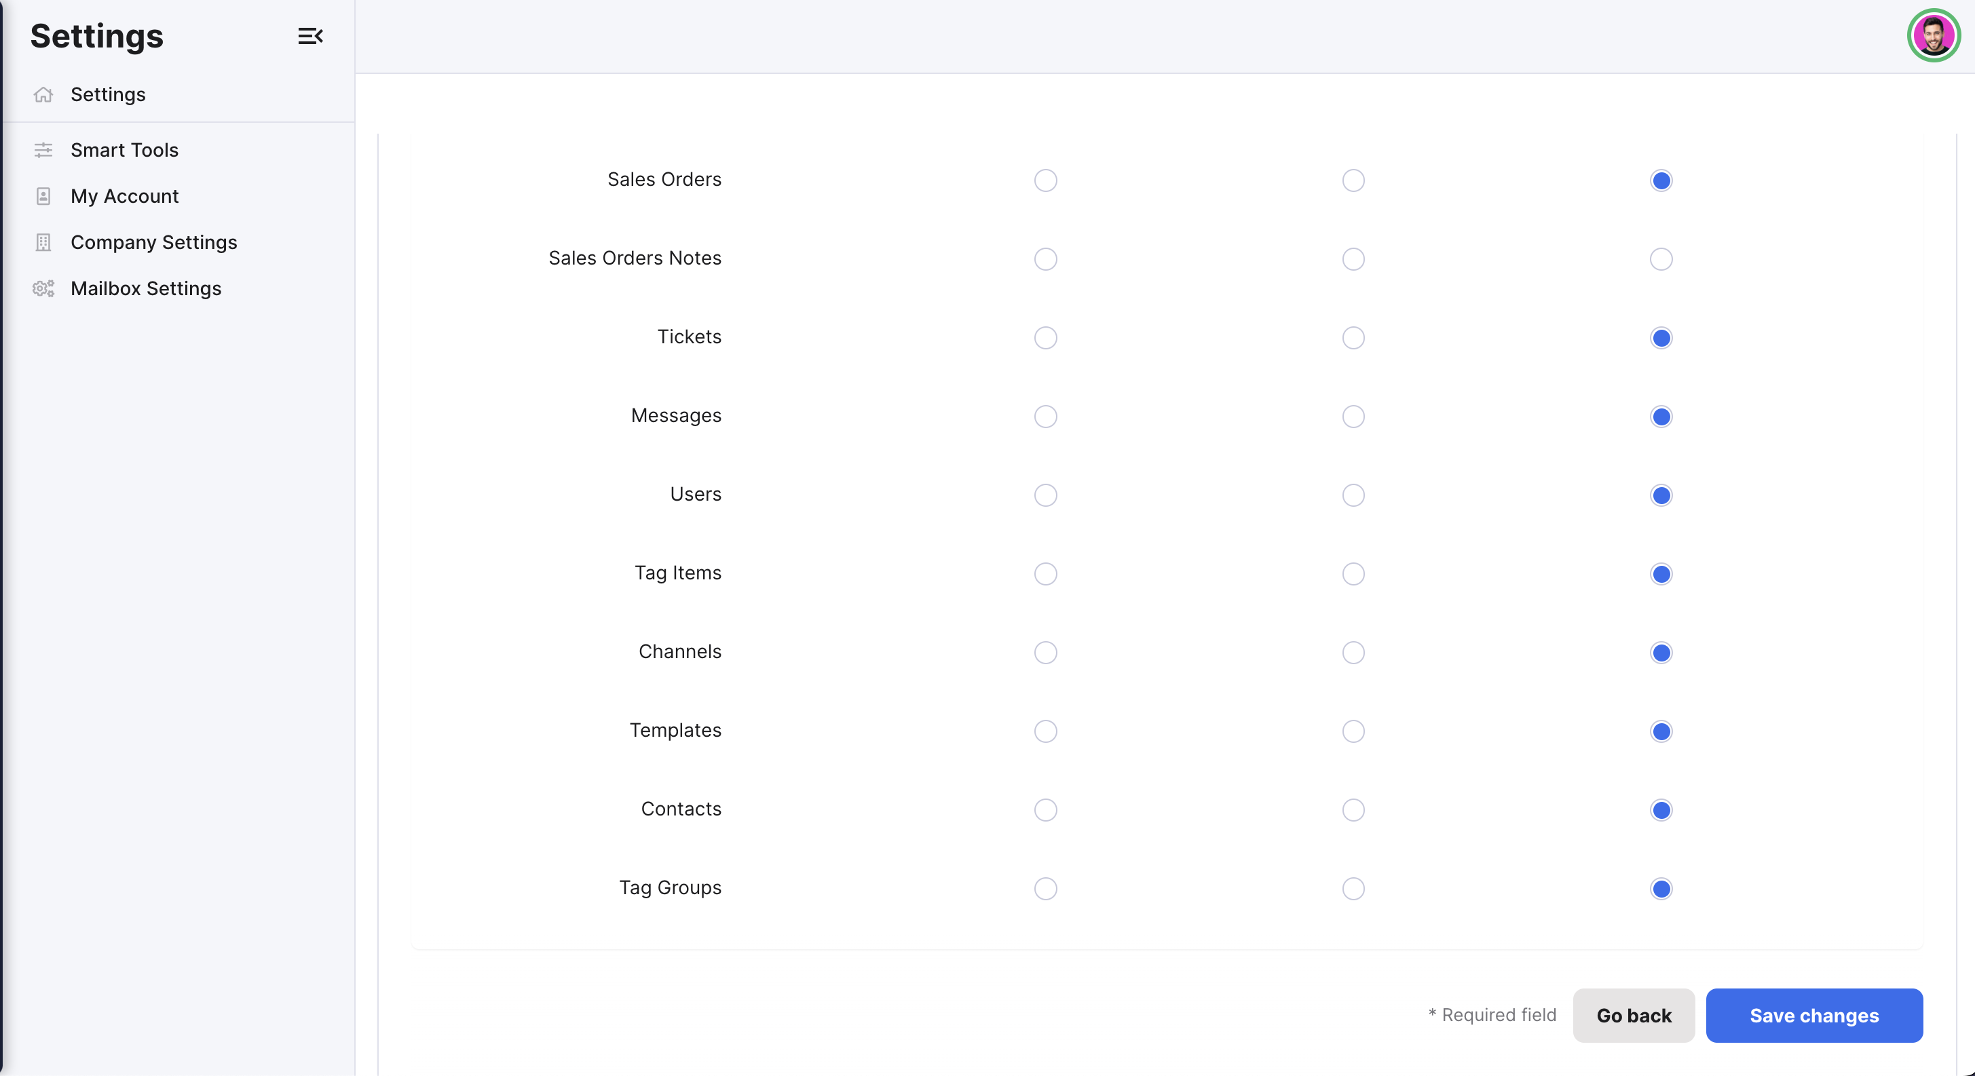Select first radio option for Sales Orders

tap(1046, 181)
